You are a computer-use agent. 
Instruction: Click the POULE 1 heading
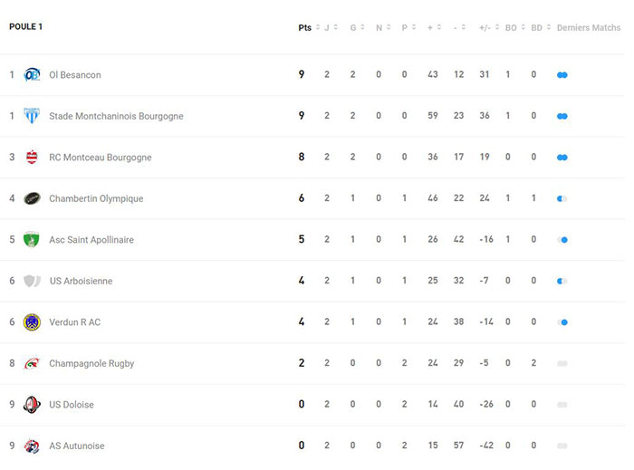25,26
